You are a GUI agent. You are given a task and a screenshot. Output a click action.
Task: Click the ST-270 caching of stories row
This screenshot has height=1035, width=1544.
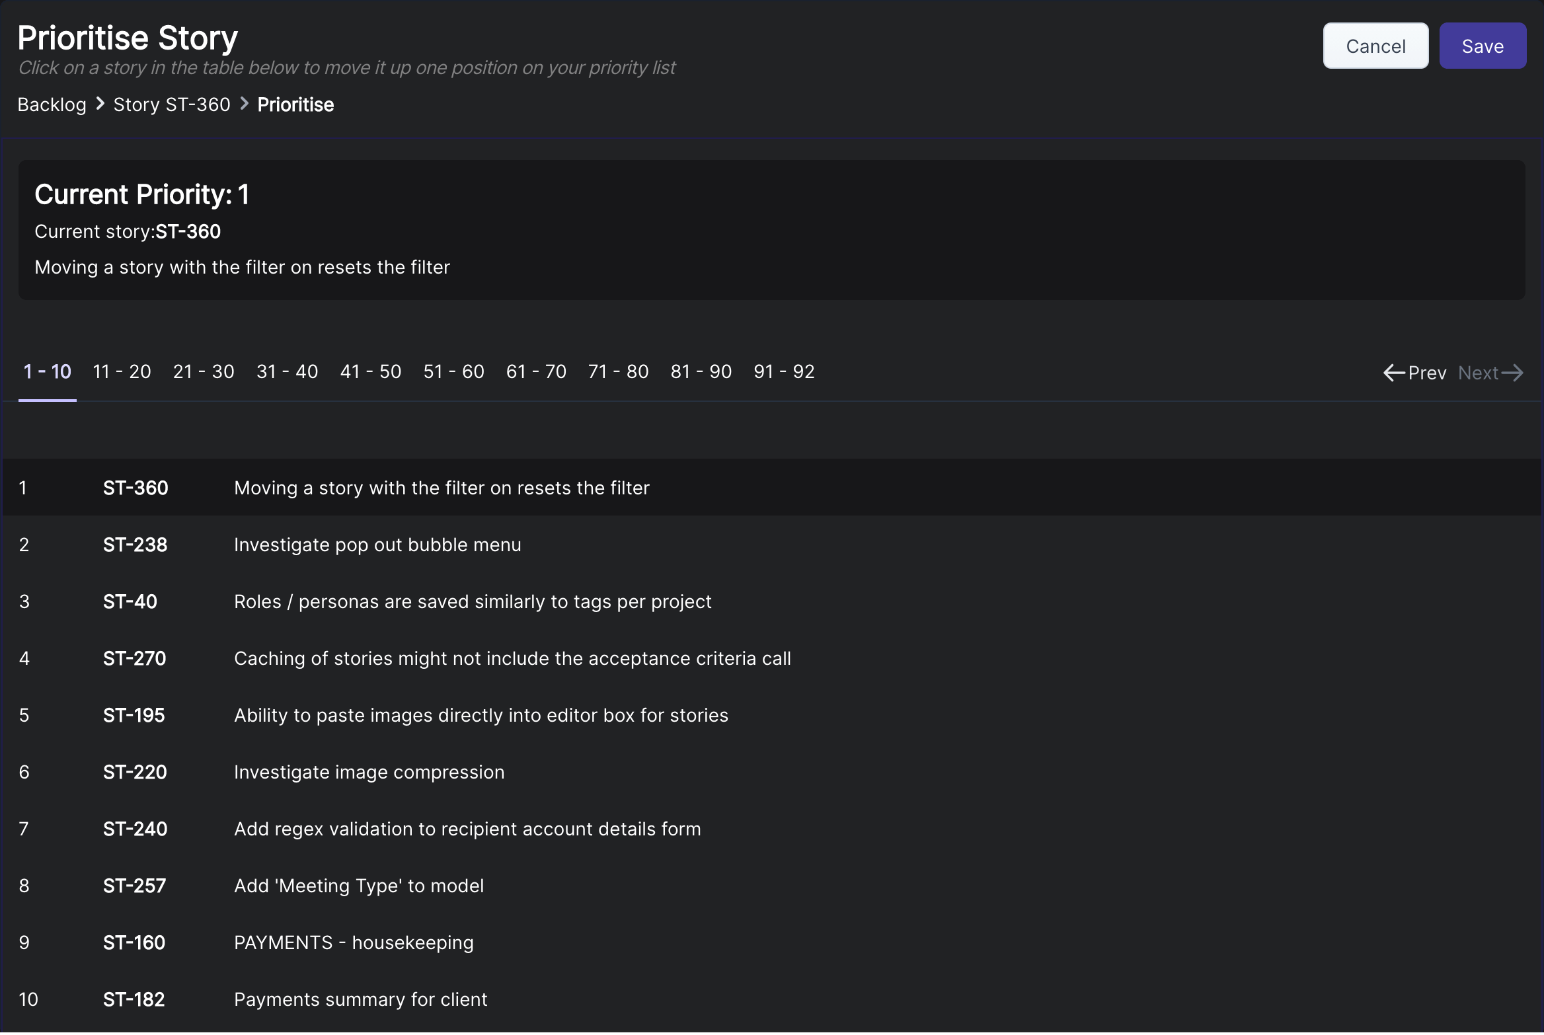[512, 658]
